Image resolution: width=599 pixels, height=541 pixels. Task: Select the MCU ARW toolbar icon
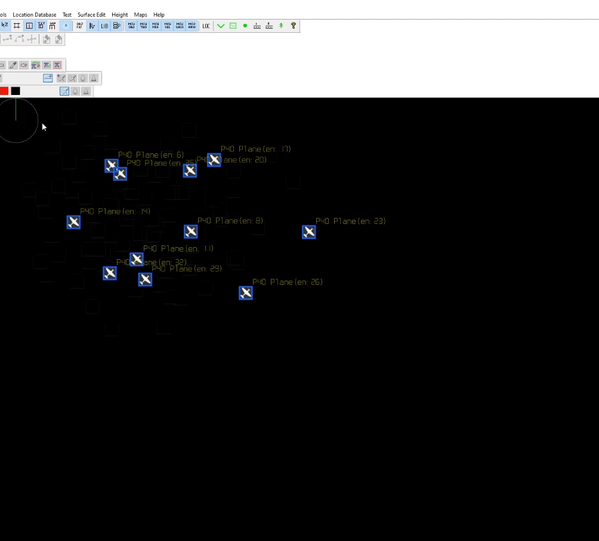coord(191,26)
